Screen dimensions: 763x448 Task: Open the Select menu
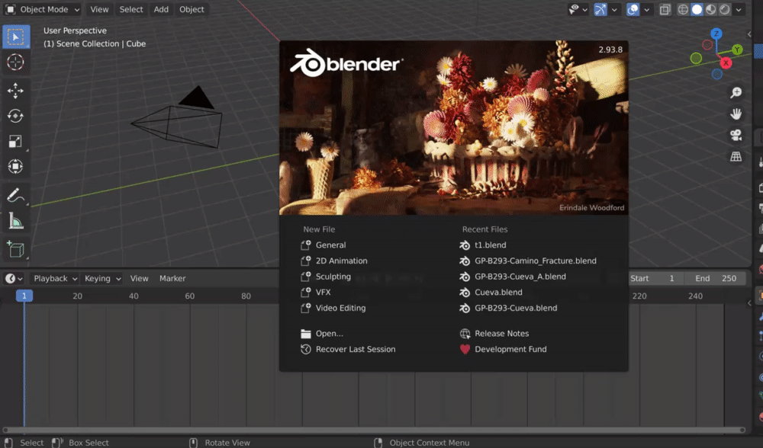pyautogui.click(x=131, y=9)
